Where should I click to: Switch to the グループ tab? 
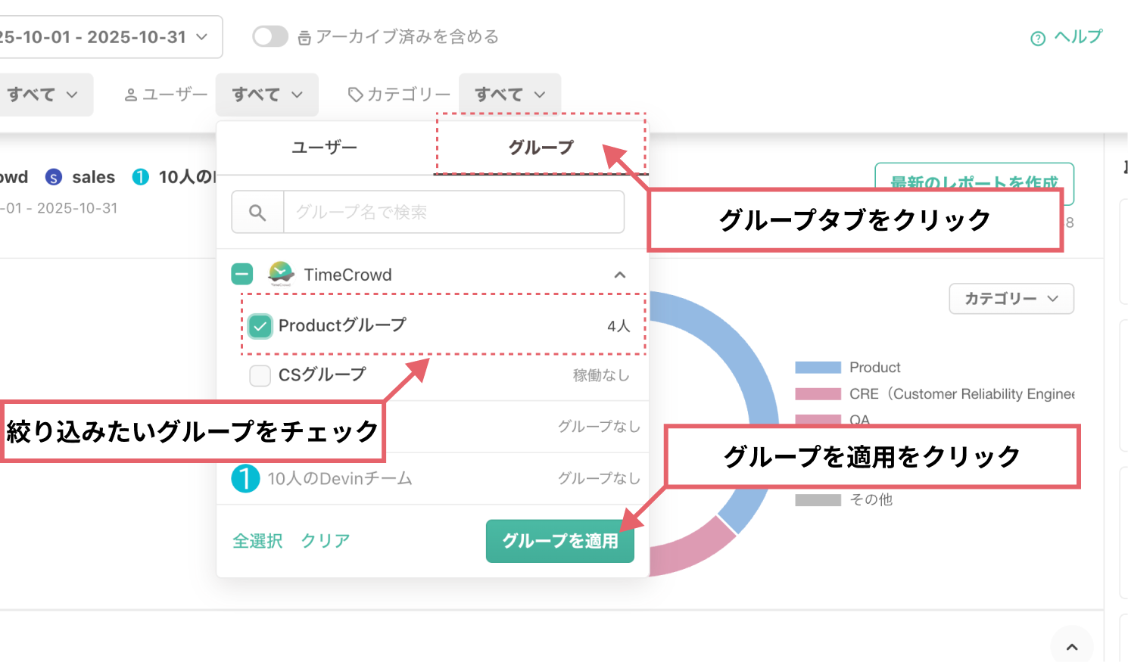pos(540,148)
